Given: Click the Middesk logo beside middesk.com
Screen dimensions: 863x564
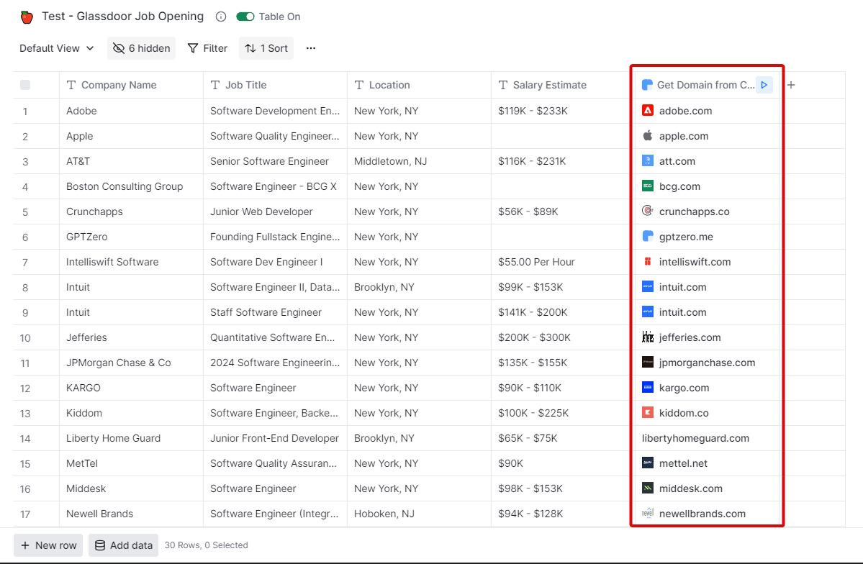Looking at the screenshot, I should [648, 488].
